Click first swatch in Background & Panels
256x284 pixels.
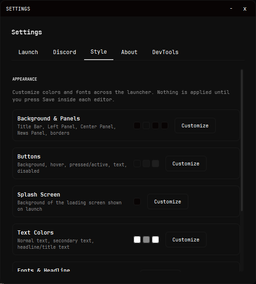pyautogui.click(x=137, y=126)
